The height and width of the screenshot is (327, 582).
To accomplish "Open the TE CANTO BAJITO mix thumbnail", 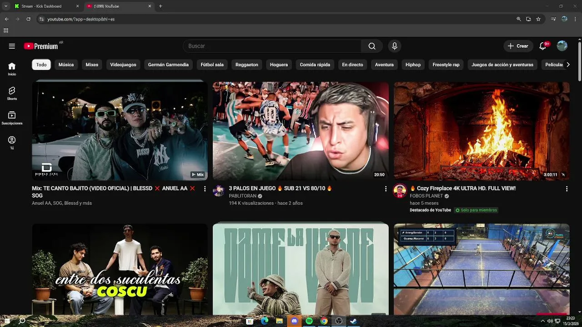I will (120, 131).
